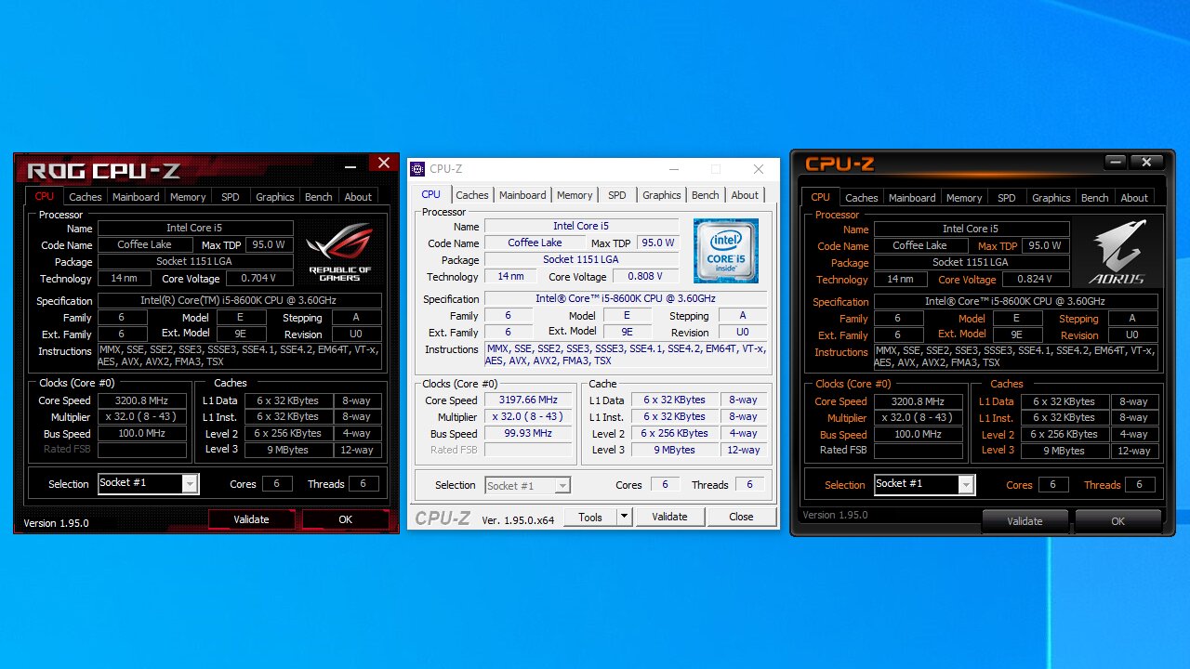Click Multiplier value in ROG CPU-Z
The width and height of the screenshot is (1190, 669).
point(141,417)
